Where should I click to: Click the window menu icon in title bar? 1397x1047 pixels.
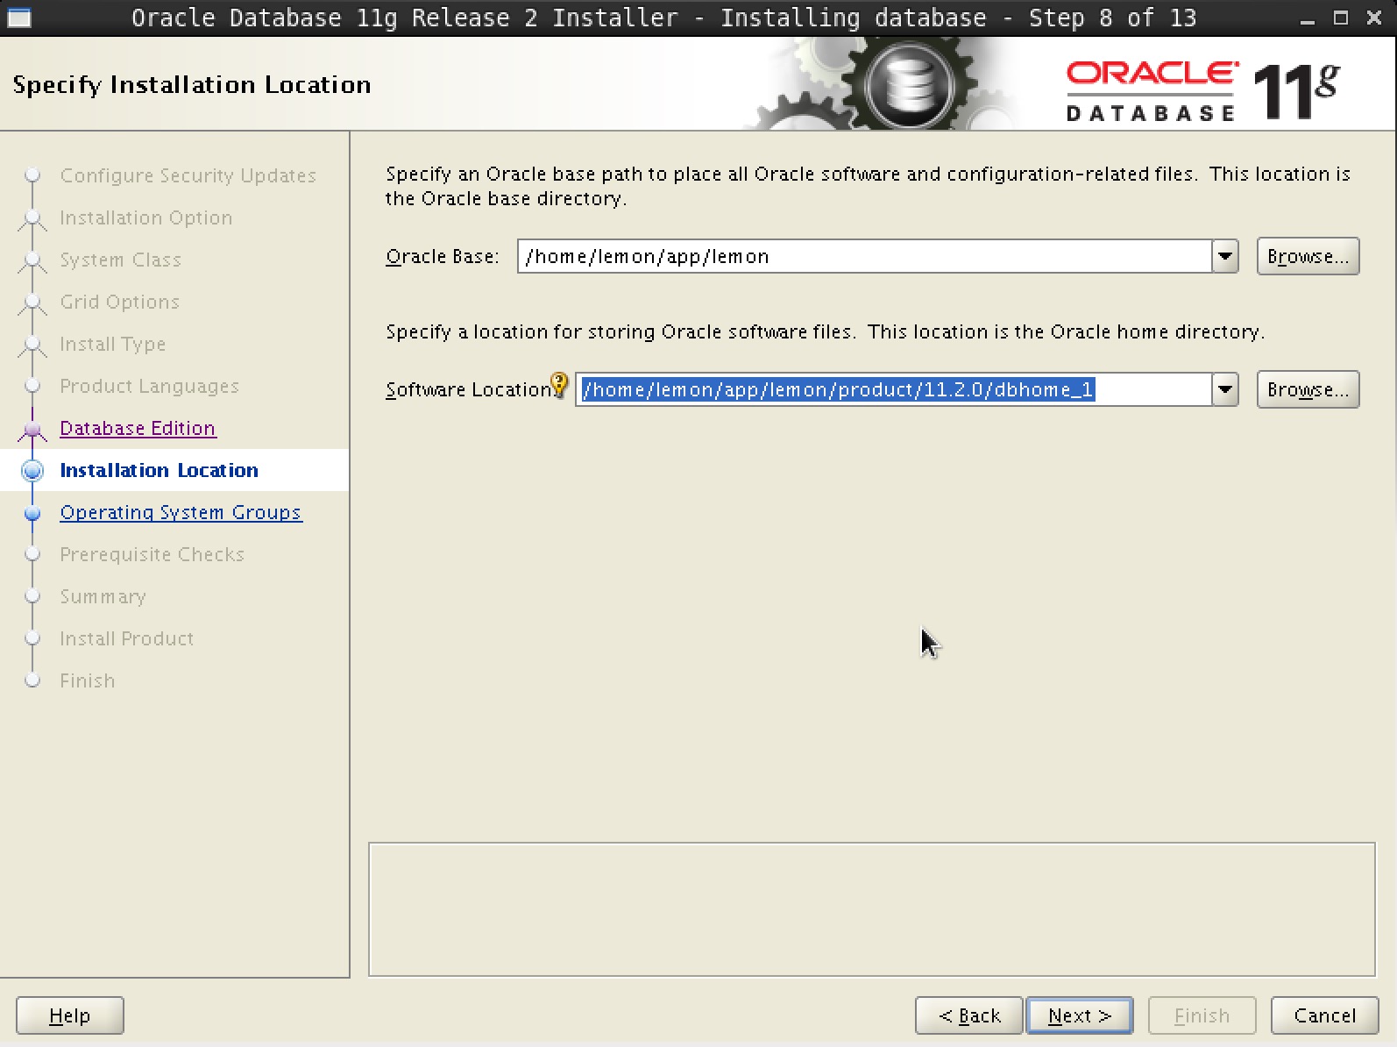coord(19,18)
